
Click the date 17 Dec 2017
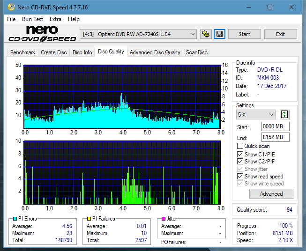[272, 86]
